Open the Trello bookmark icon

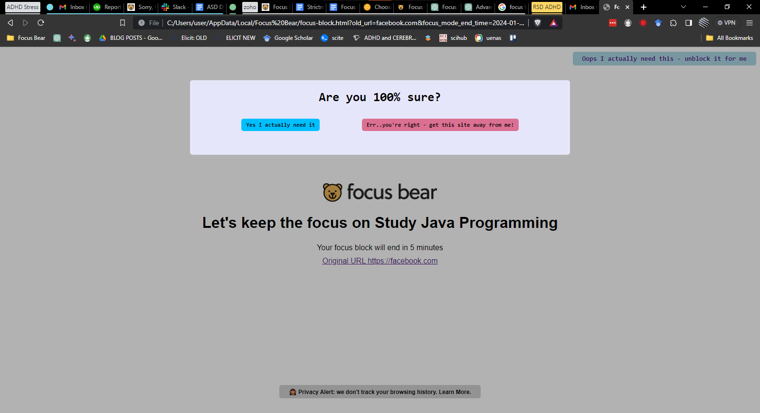[x=513, y=38]
